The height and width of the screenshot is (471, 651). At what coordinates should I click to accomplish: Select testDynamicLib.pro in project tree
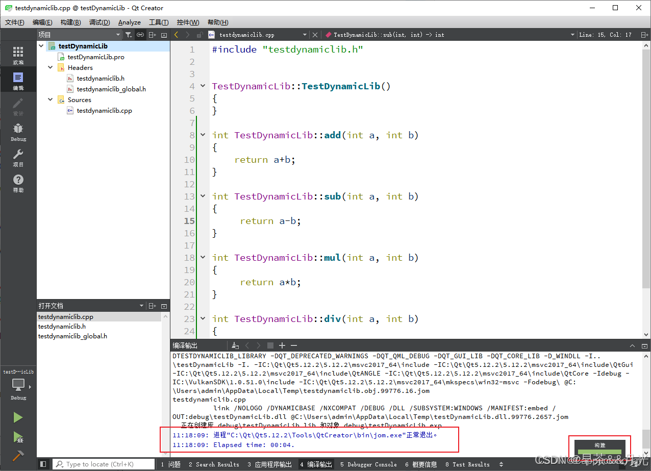click(96, 57)
